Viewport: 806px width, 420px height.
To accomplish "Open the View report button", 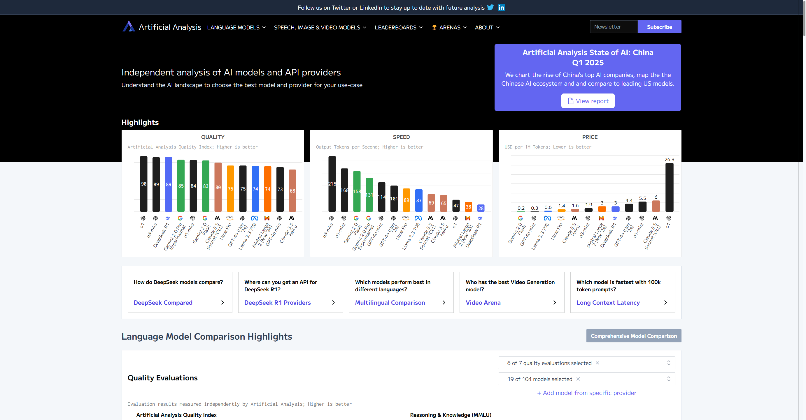I will [588, 101].
